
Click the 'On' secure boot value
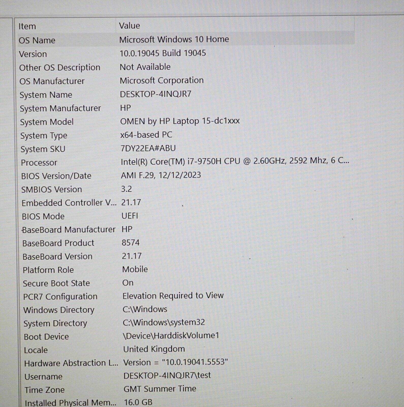coord(128,283)
